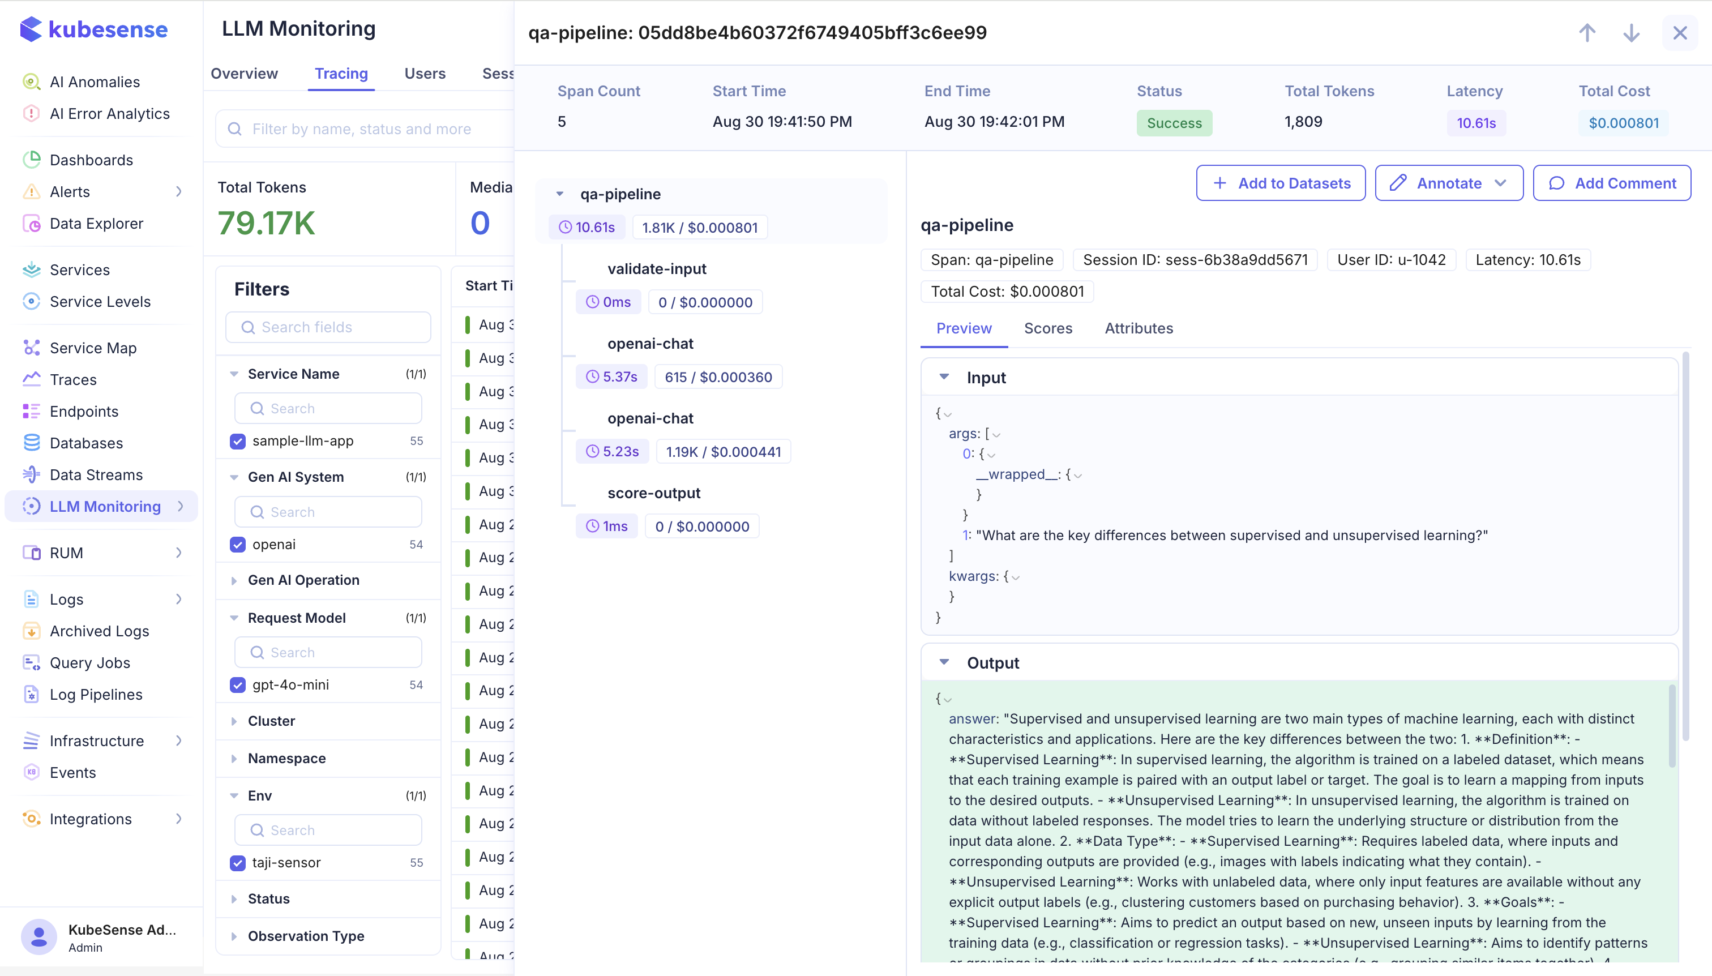Uncheck taji-sensor Env filter

coord(237,863)
